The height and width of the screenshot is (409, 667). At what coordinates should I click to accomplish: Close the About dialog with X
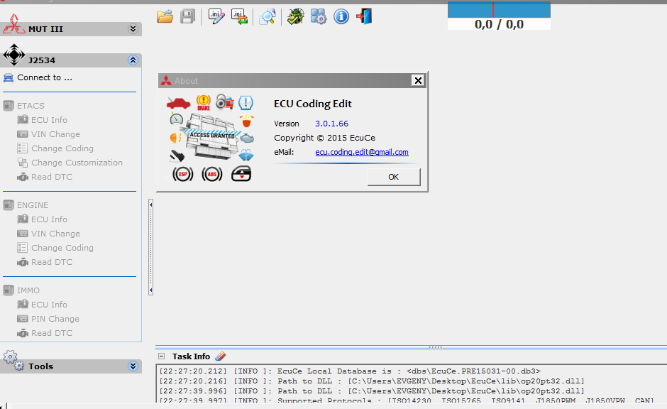(x=418, y=80)
